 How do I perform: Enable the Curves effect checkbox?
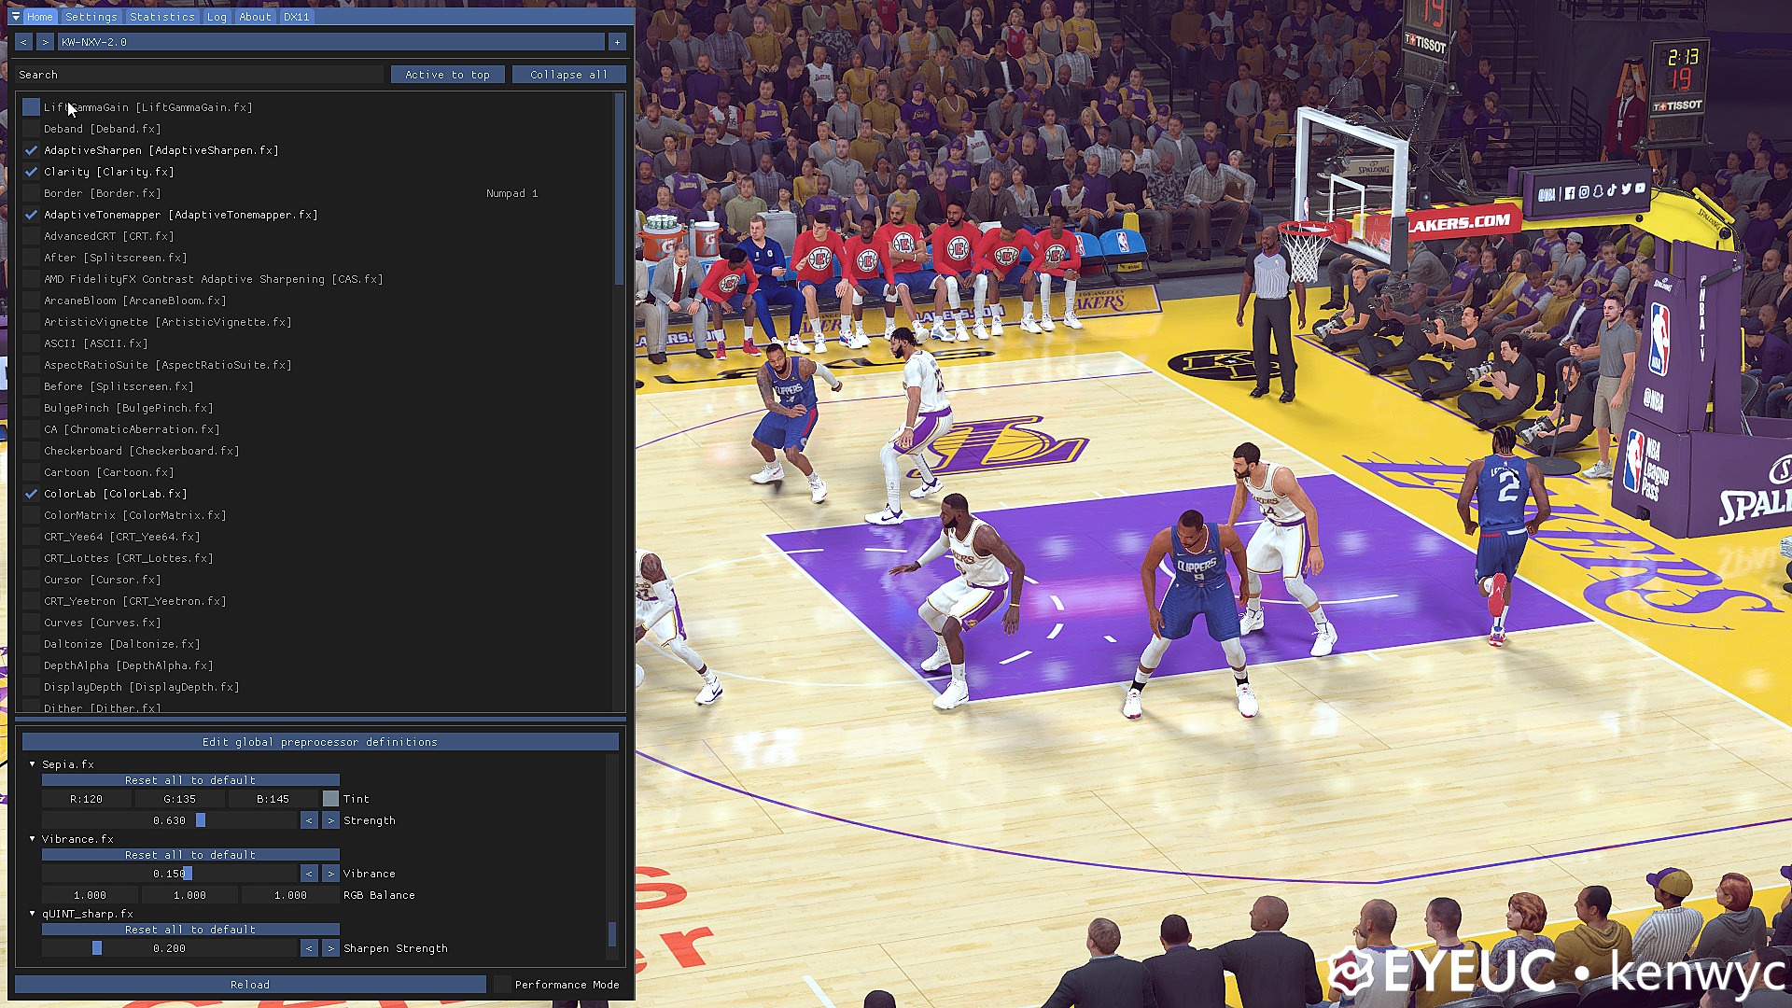31,623
